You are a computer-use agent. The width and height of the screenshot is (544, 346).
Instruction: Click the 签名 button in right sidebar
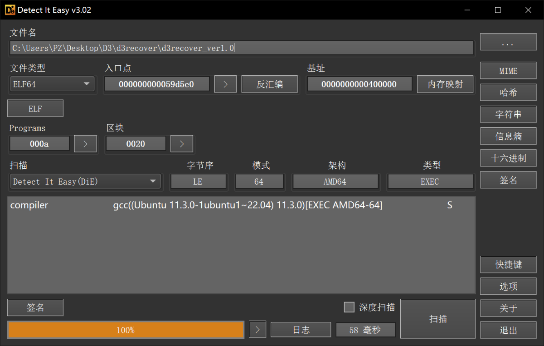point(508,180)
